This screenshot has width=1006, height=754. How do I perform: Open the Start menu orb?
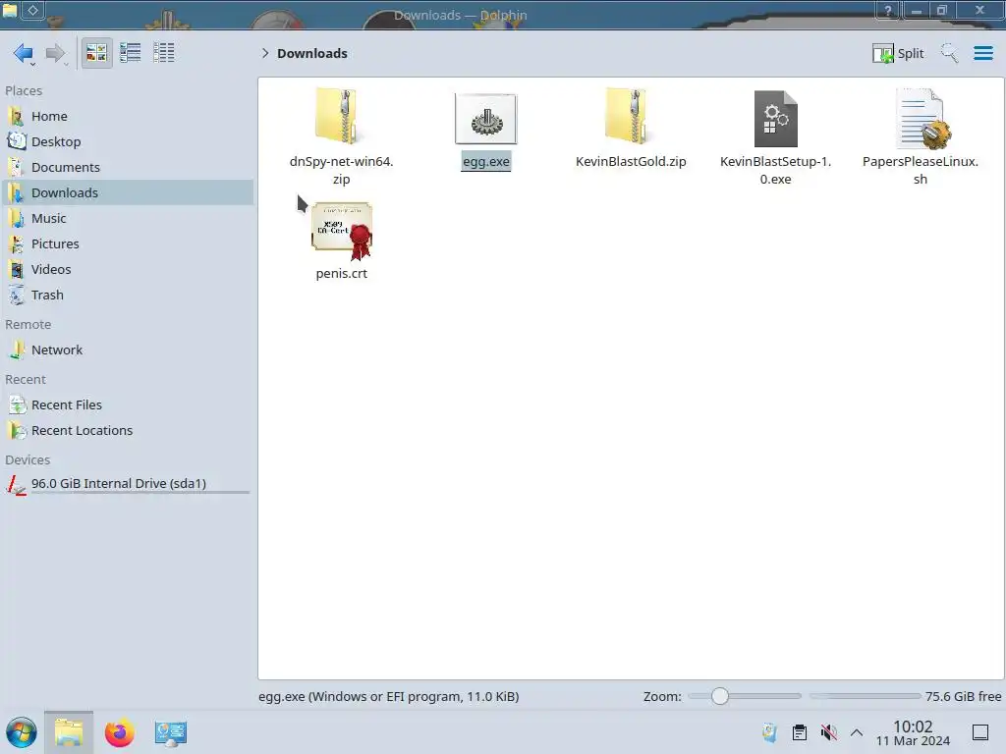pyautogui.click(x=22, y=732)
